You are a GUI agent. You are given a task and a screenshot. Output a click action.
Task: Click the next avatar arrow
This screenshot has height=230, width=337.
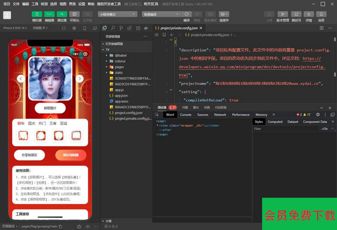(79, 78)
